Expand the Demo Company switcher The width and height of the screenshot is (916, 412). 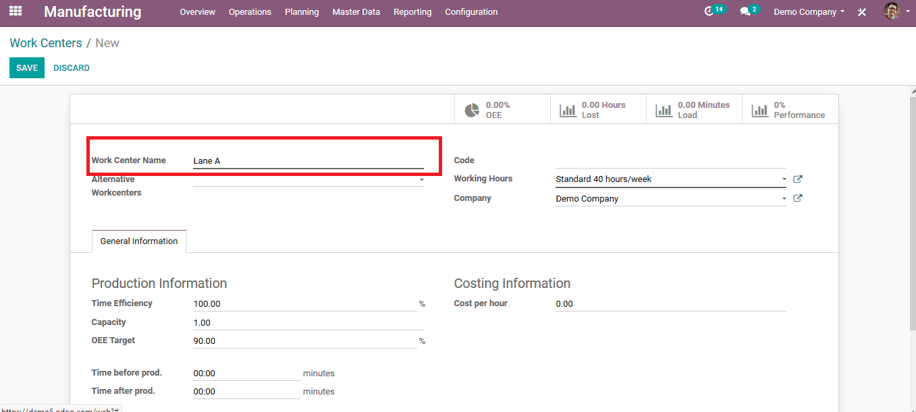(809, 11)
